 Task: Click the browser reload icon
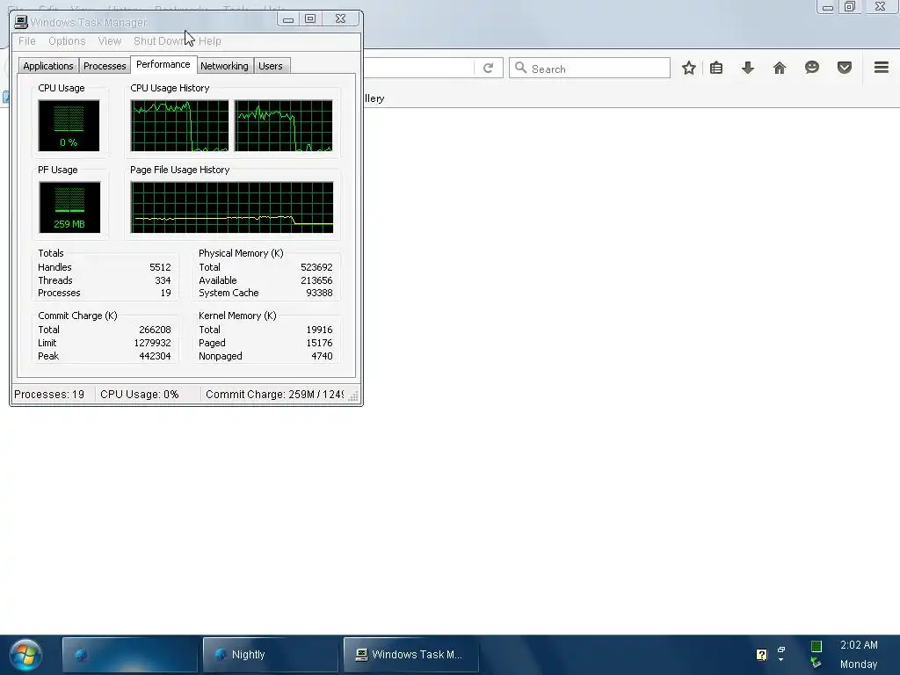pos(488,69)
